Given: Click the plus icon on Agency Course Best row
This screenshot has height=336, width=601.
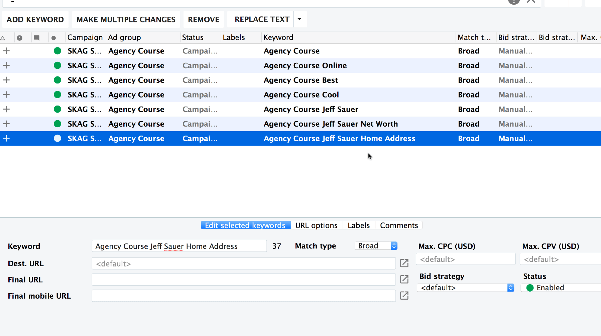Looking at the screenshot, I should pos(6,80).
